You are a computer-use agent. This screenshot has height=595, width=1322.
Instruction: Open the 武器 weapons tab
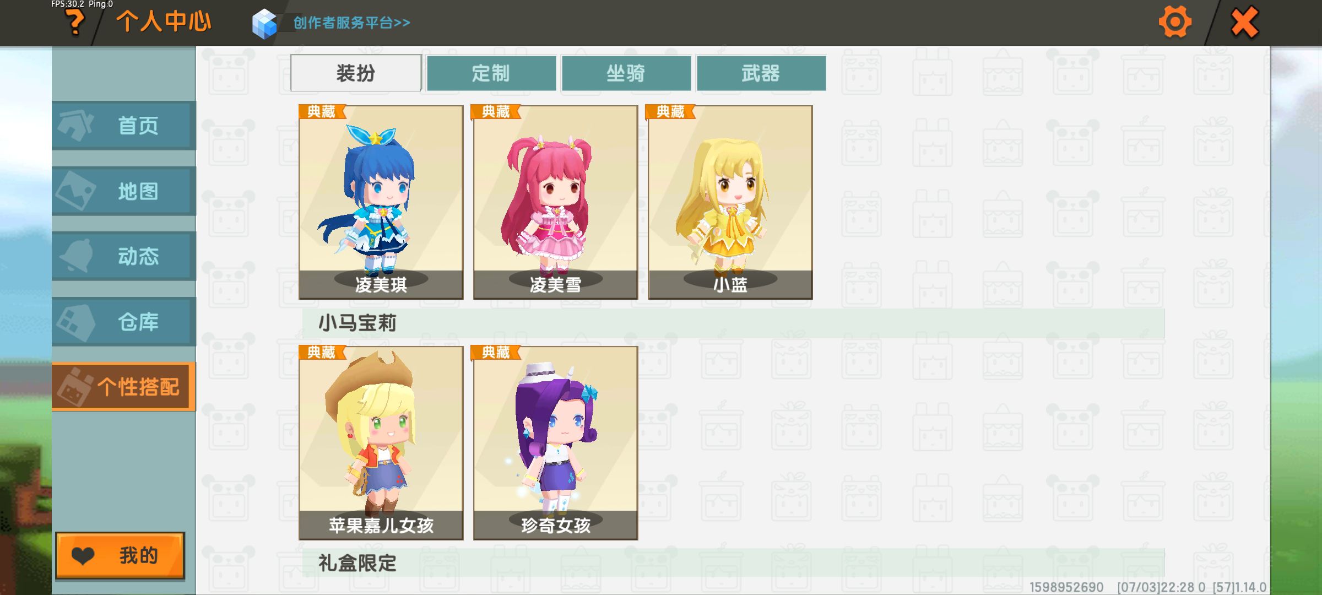[x=761, y=73]
